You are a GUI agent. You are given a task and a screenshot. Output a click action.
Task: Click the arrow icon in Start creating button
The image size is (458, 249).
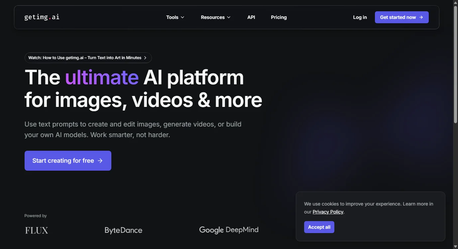tap(100, 160)
